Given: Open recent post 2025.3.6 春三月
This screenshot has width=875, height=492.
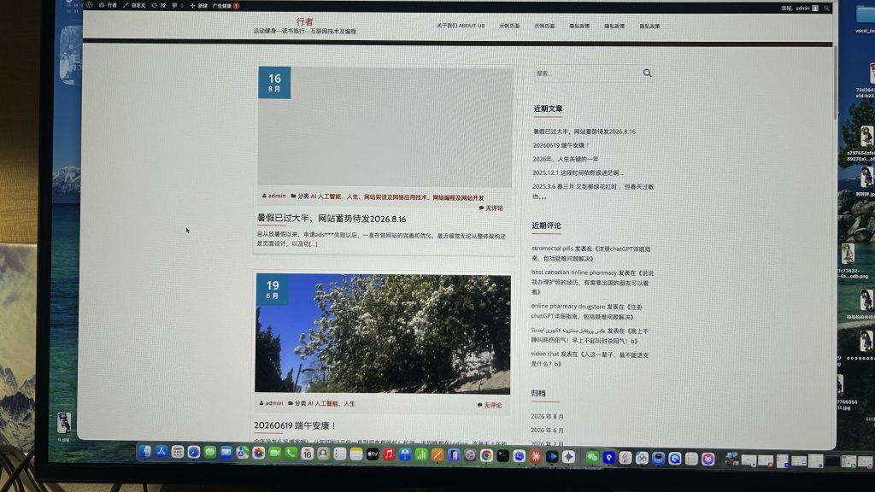Looking at the screenshot, I should click(x=593, y=190).
